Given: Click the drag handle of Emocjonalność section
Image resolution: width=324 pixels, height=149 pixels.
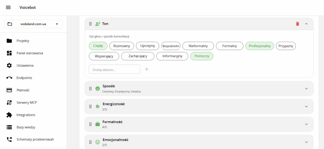Looking at the screenshot, I should point(90,142).
